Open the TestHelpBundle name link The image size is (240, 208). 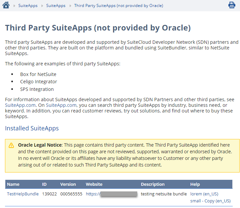point(23,194)
